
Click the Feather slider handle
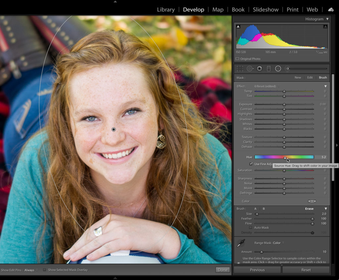click(313, 219)
